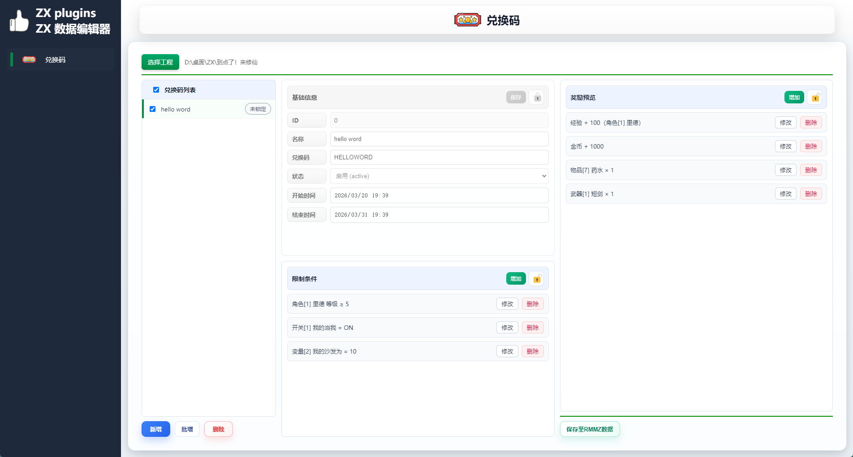Click 修改 for 物品[7] 药水 reward
Screen dimensions: 853x457
click(x=786, y=170)
